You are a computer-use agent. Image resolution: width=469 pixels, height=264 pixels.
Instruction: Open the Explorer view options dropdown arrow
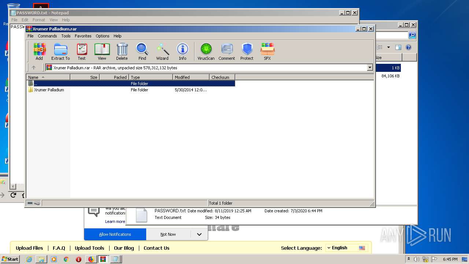[x=388, y=47]
